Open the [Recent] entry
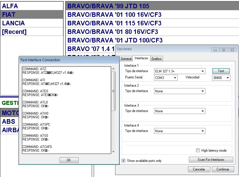Screen dimensions: 239x177 tap(32, 32)
